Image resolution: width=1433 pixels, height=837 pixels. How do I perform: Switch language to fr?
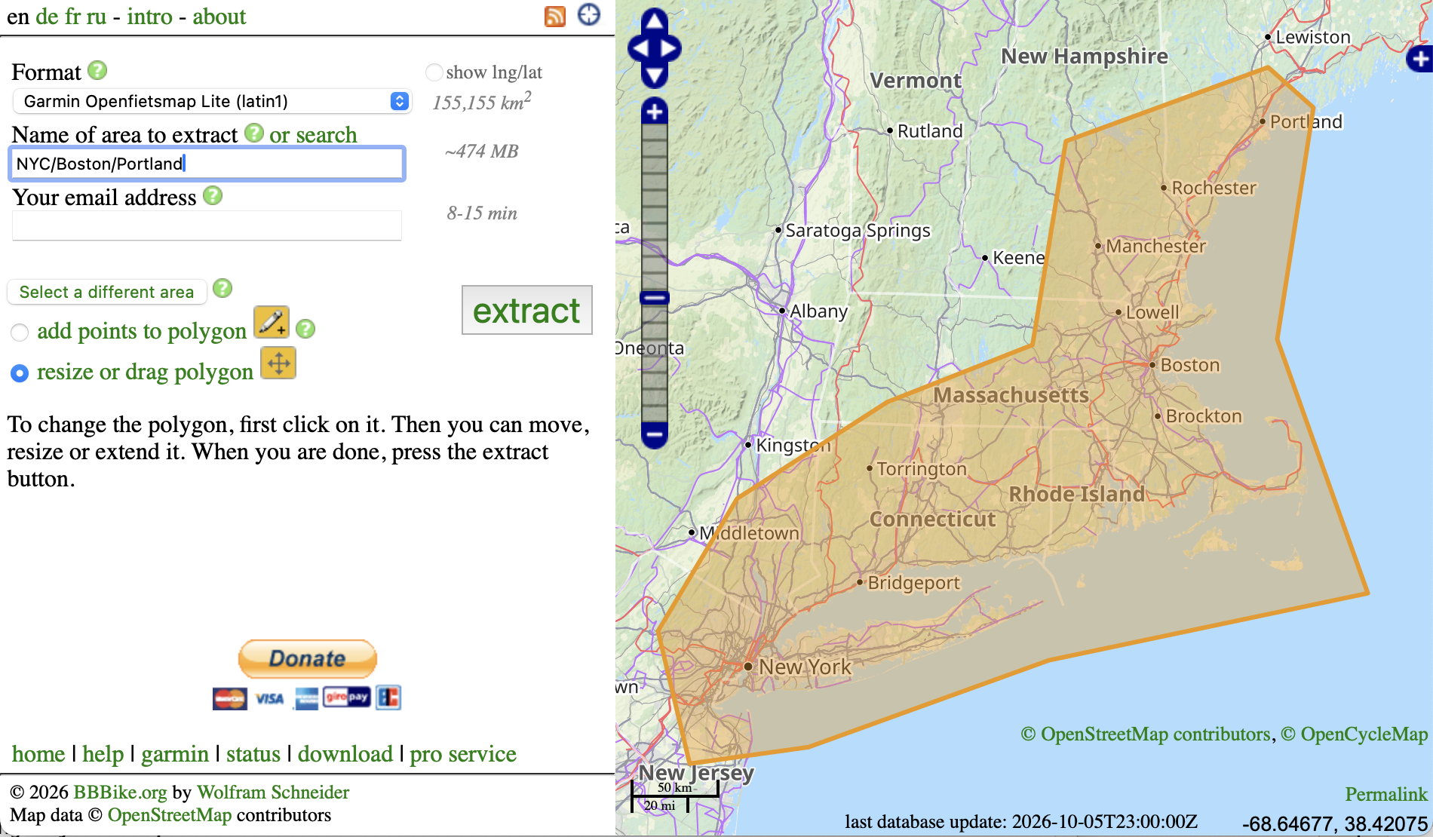tap(72, 17)
